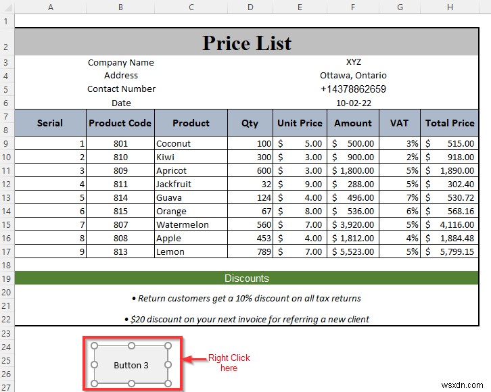Viewport: 491px width, 392px height.
Task: Click the VAT 7% cell for Guava
Action: click(x=400, y=198)
